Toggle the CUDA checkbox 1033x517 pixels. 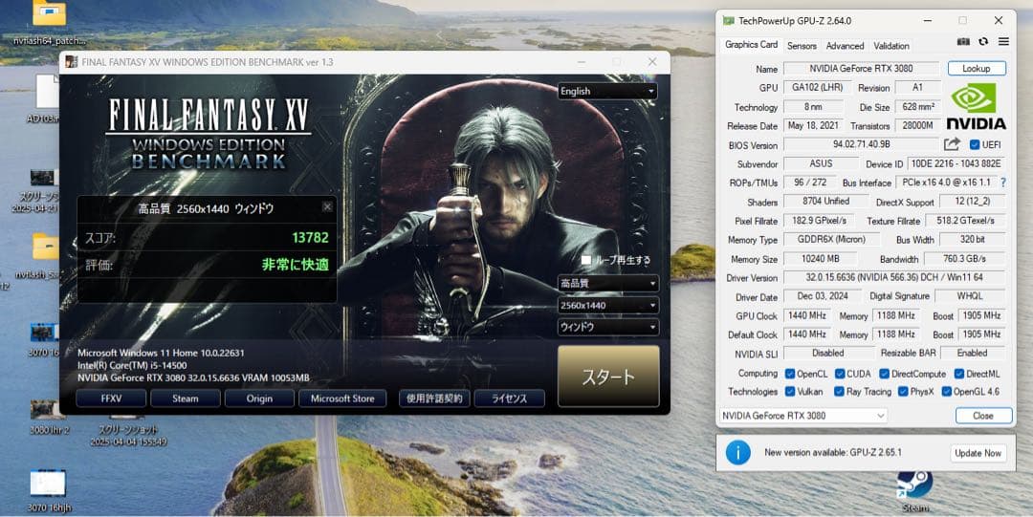pyautogui.click(x=840, y=374)
